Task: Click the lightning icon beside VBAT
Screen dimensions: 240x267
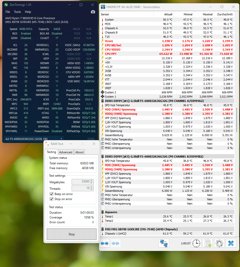Action: (x=102, y=84)
